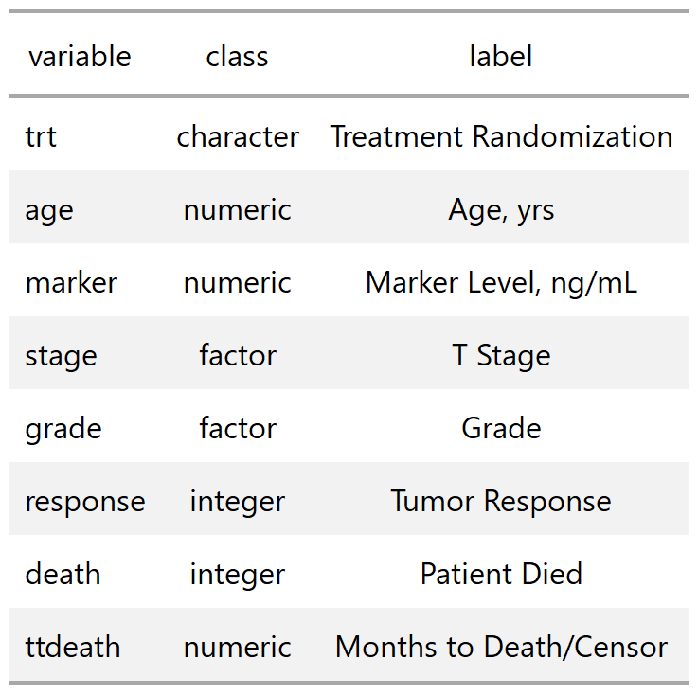Click the 'stage' variable cell
The height and width of the screenshot is (694, 698).
point(61,356)
